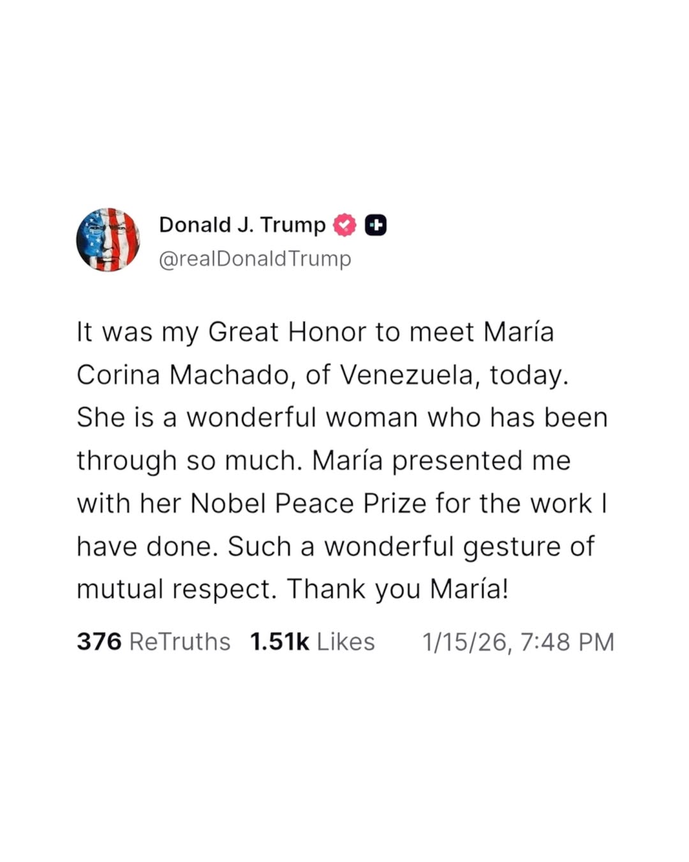This screenshot has width=689, height=862.
Task: Click the 1.51k likes number
Action: tap(279, 642)
